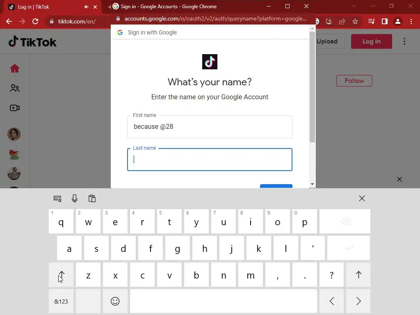Tap the comma key

pyautogui.click(x=278, y=275)
